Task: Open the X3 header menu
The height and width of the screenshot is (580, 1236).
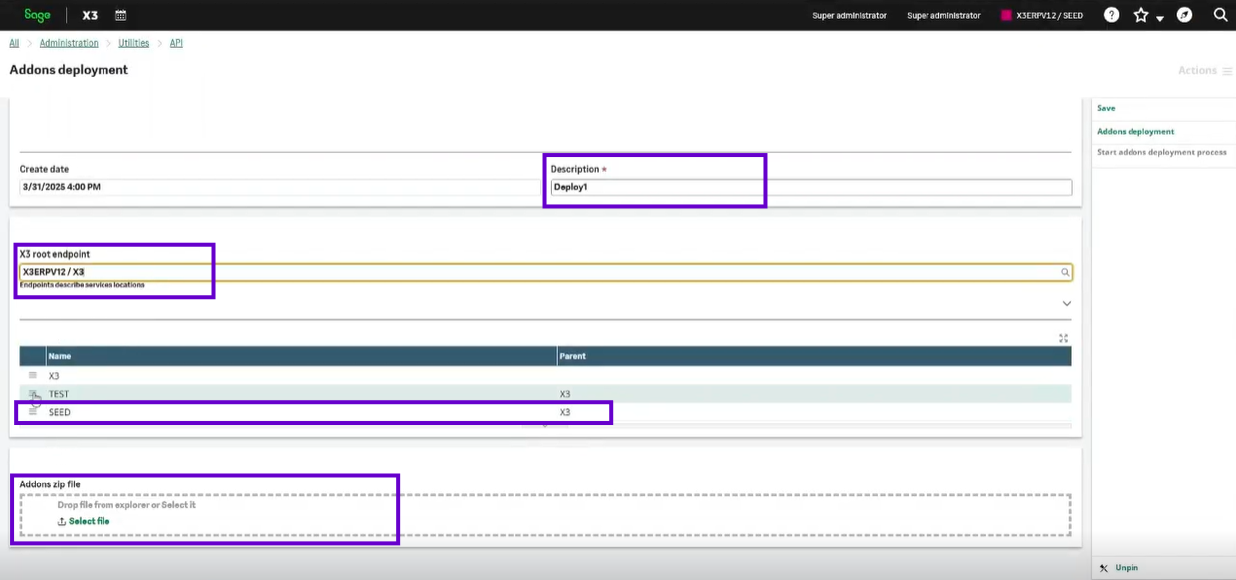Action: click(x=90, y=15)
